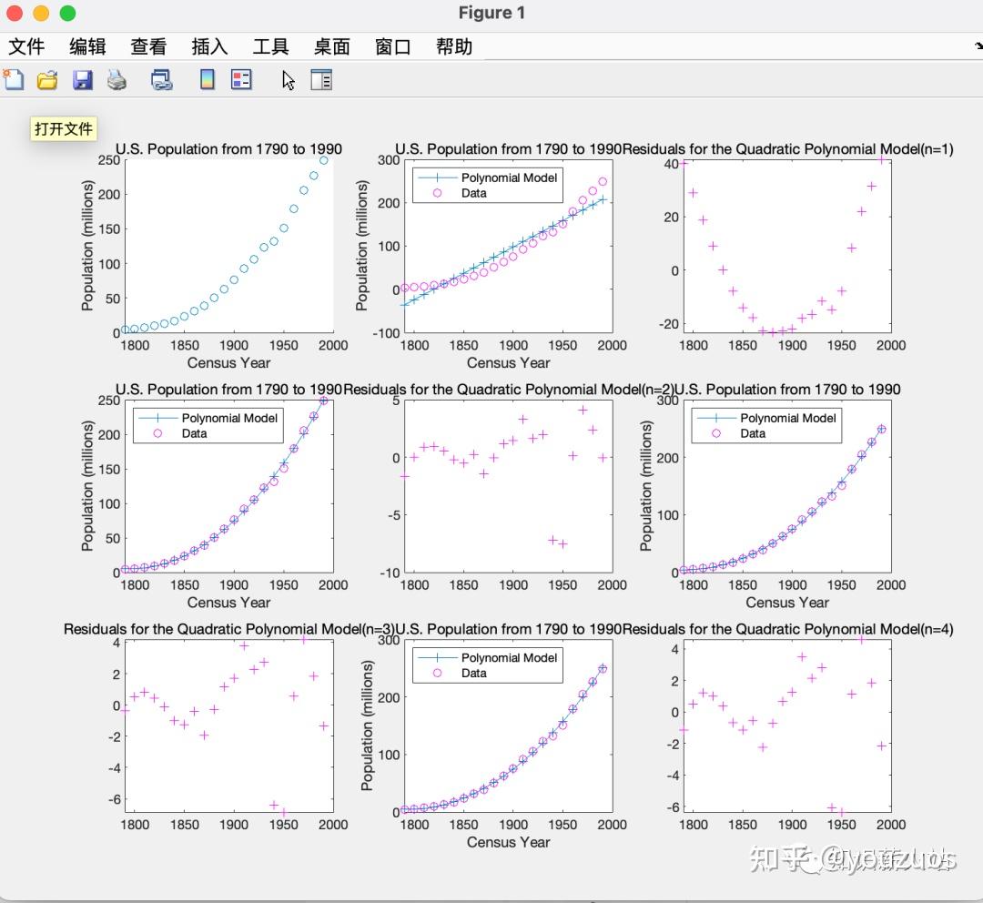Click the Insert Legend icon
983x903 pixels.
point(241,79)
